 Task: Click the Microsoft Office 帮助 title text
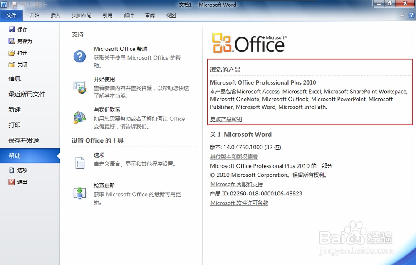(121, 49)
